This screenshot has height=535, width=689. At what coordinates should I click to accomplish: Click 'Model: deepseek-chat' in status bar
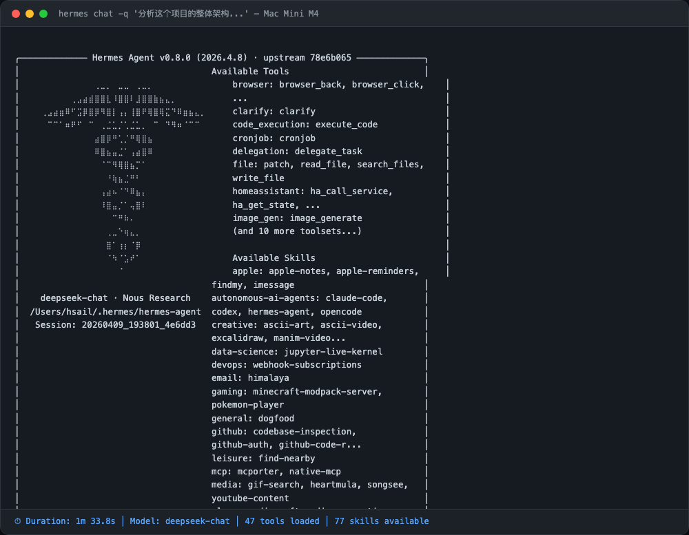click(x=180, y=521)
